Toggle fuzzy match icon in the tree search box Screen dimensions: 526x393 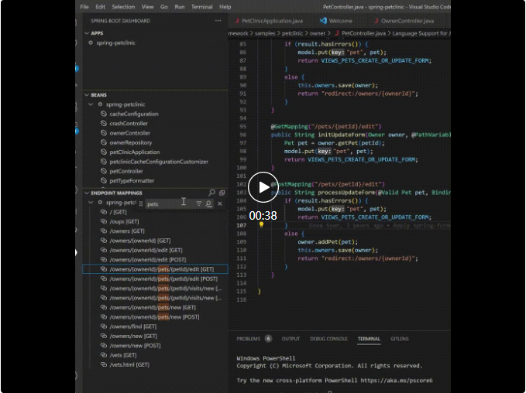click(209, 203)
